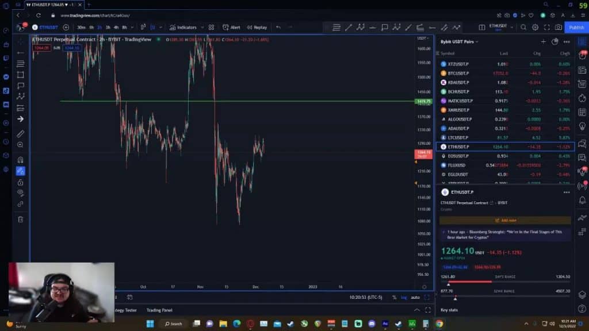The image size is (589, 331).
Task: Open chart settings gear icon
Action: click(535, 27)
